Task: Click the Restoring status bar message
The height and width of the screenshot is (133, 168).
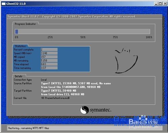Action: pos(29,128)
